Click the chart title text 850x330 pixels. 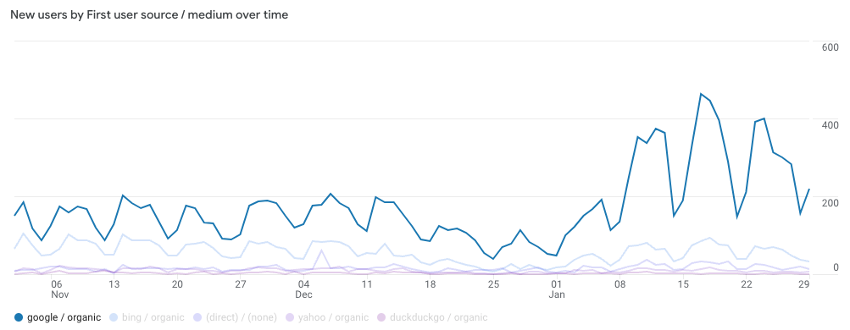pos(149,15)
